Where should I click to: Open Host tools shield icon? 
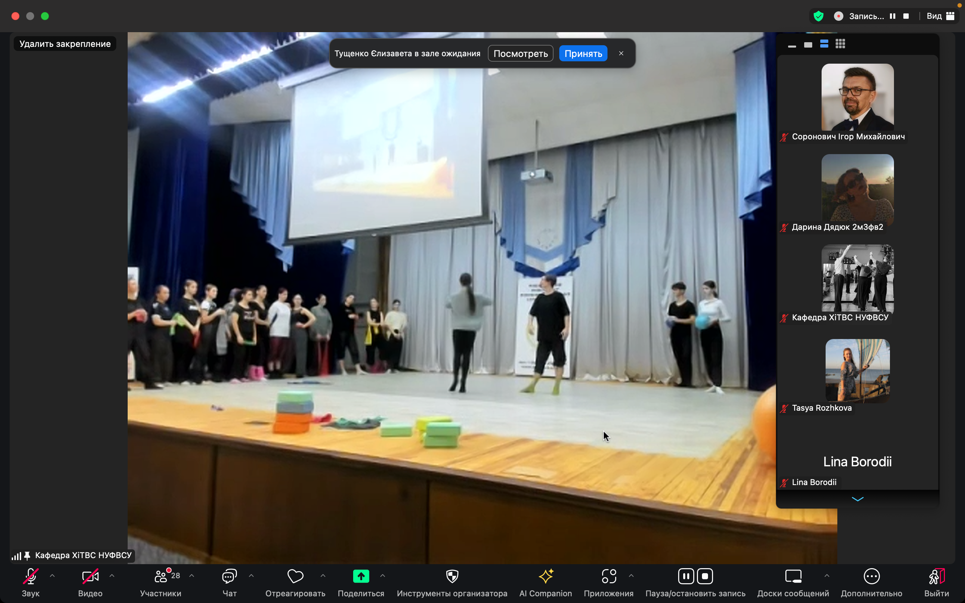[452, 576]
